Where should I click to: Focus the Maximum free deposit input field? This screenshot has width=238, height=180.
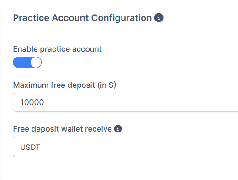pyautogui.click(x=126, y=102)
